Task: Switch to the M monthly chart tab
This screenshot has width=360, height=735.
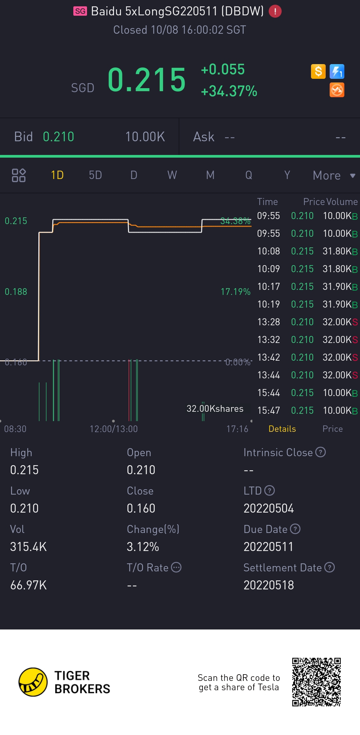Action: coord(210,175)
